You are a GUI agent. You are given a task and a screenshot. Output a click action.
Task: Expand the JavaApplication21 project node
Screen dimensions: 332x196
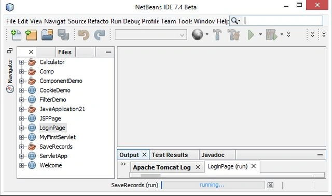21,109
